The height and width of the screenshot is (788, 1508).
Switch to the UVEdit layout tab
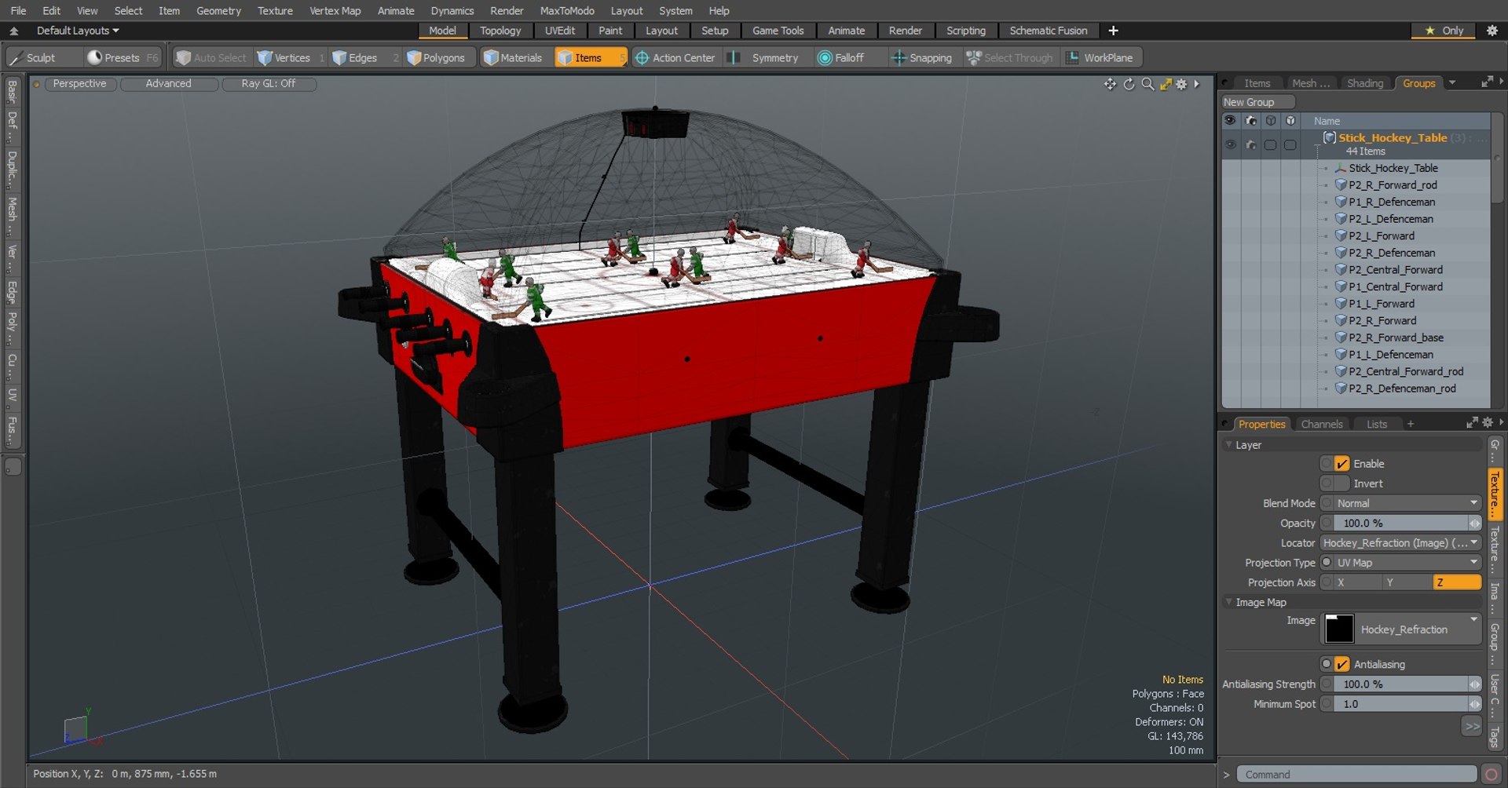(x=560, y=31)
